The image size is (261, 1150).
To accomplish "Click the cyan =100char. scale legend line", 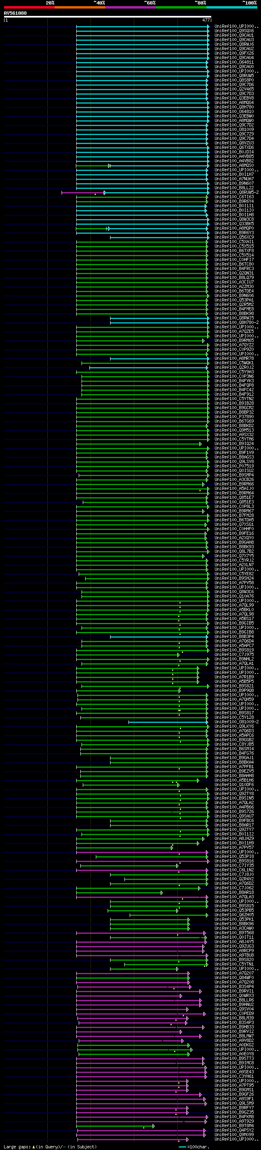I will (x=182, y=1147).
